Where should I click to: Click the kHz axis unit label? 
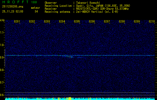[x=2, y=20]
